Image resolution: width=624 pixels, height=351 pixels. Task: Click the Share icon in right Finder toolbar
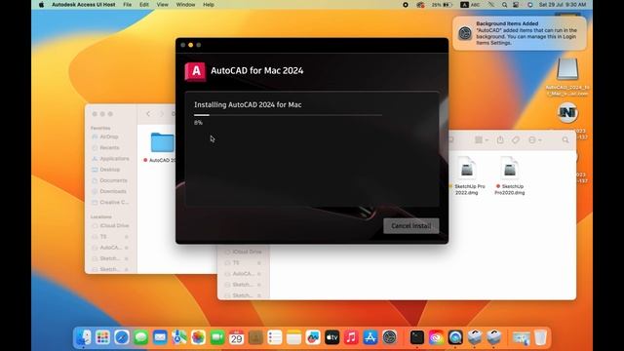coord(500,140)
